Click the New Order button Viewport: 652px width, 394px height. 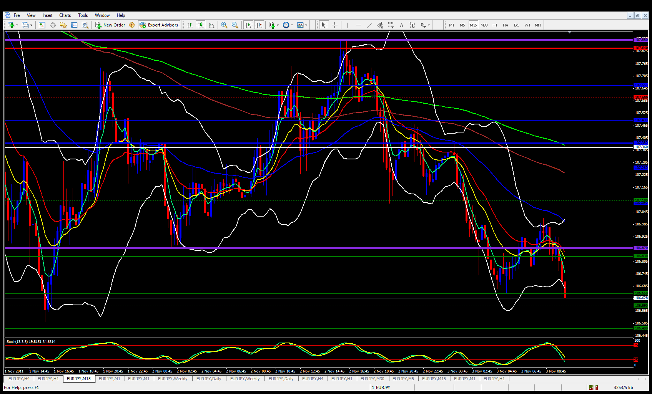(110, 25)
